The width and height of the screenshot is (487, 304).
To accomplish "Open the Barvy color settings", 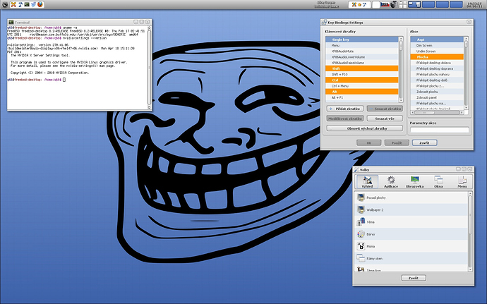I will [x=371, y=234].
